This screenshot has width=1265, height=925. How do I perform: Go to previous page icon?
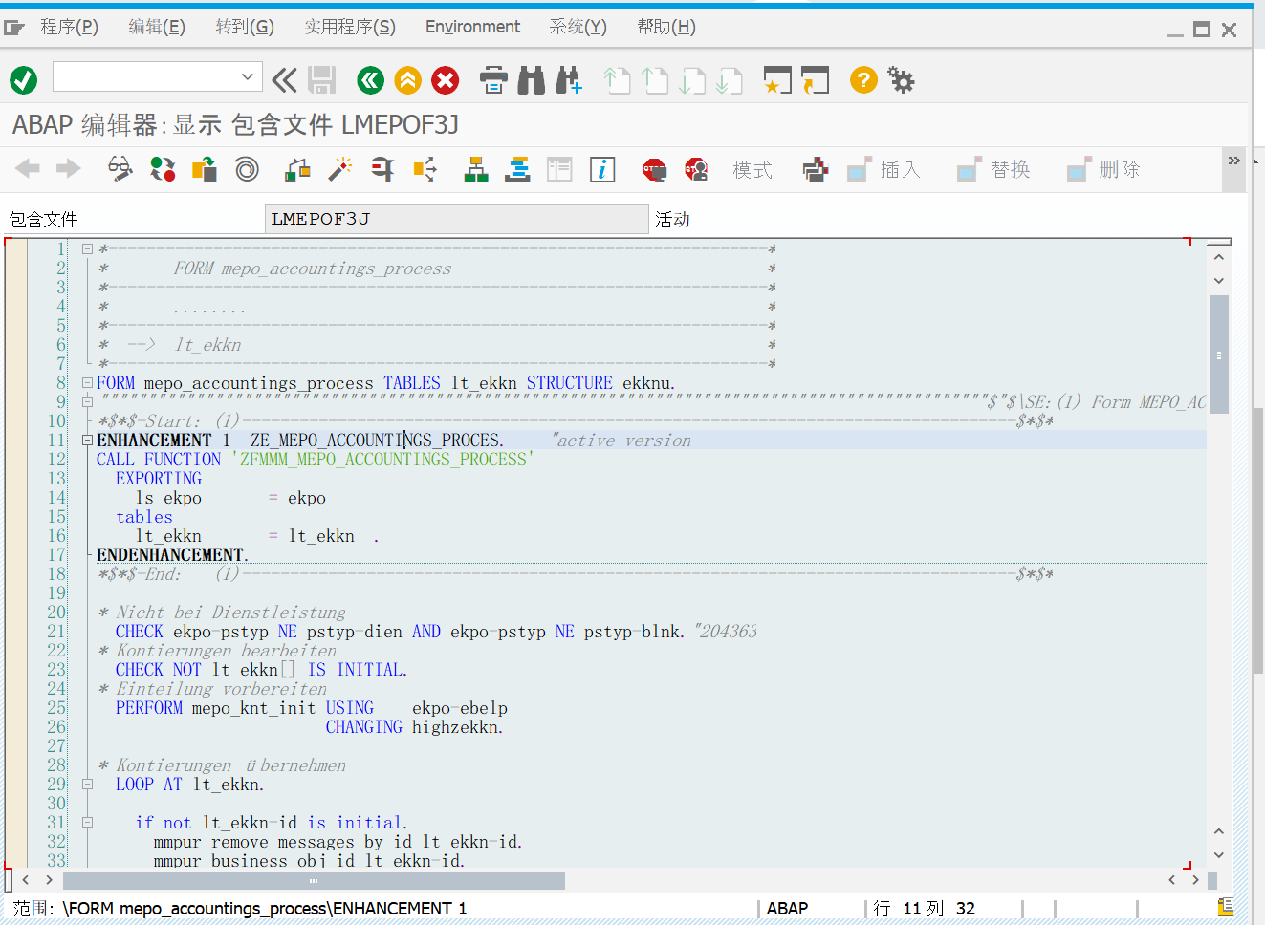coord(655,80)
